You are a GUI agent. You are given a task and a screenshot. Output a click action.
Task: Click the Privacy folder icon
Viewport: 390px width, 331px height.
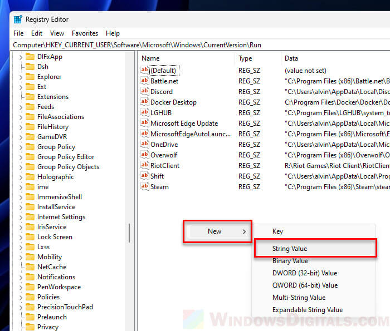click(x=30, y=327)
